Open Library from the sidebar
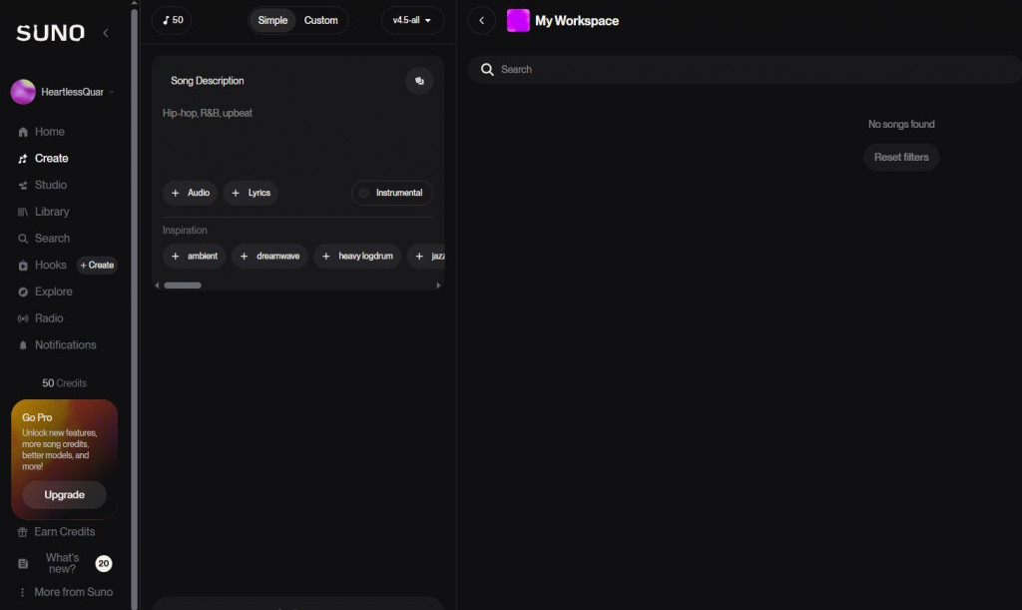Viewport: 1022px width, 610px height. [52, 212]
